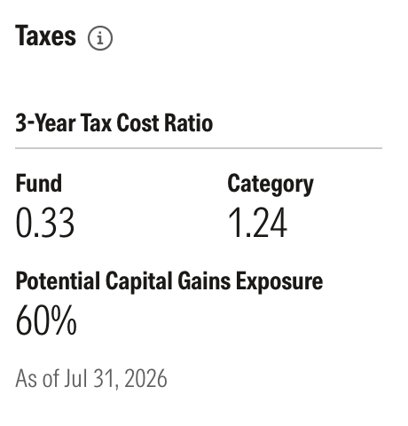Click the fund value 0.33
The height and width of the screenshot is (426, 408).
click(44, 223)
